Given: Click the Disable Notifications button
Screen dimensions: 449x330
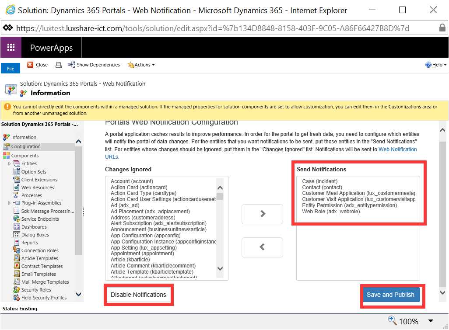Looking at the screenshot, I should tap(138, 295).
